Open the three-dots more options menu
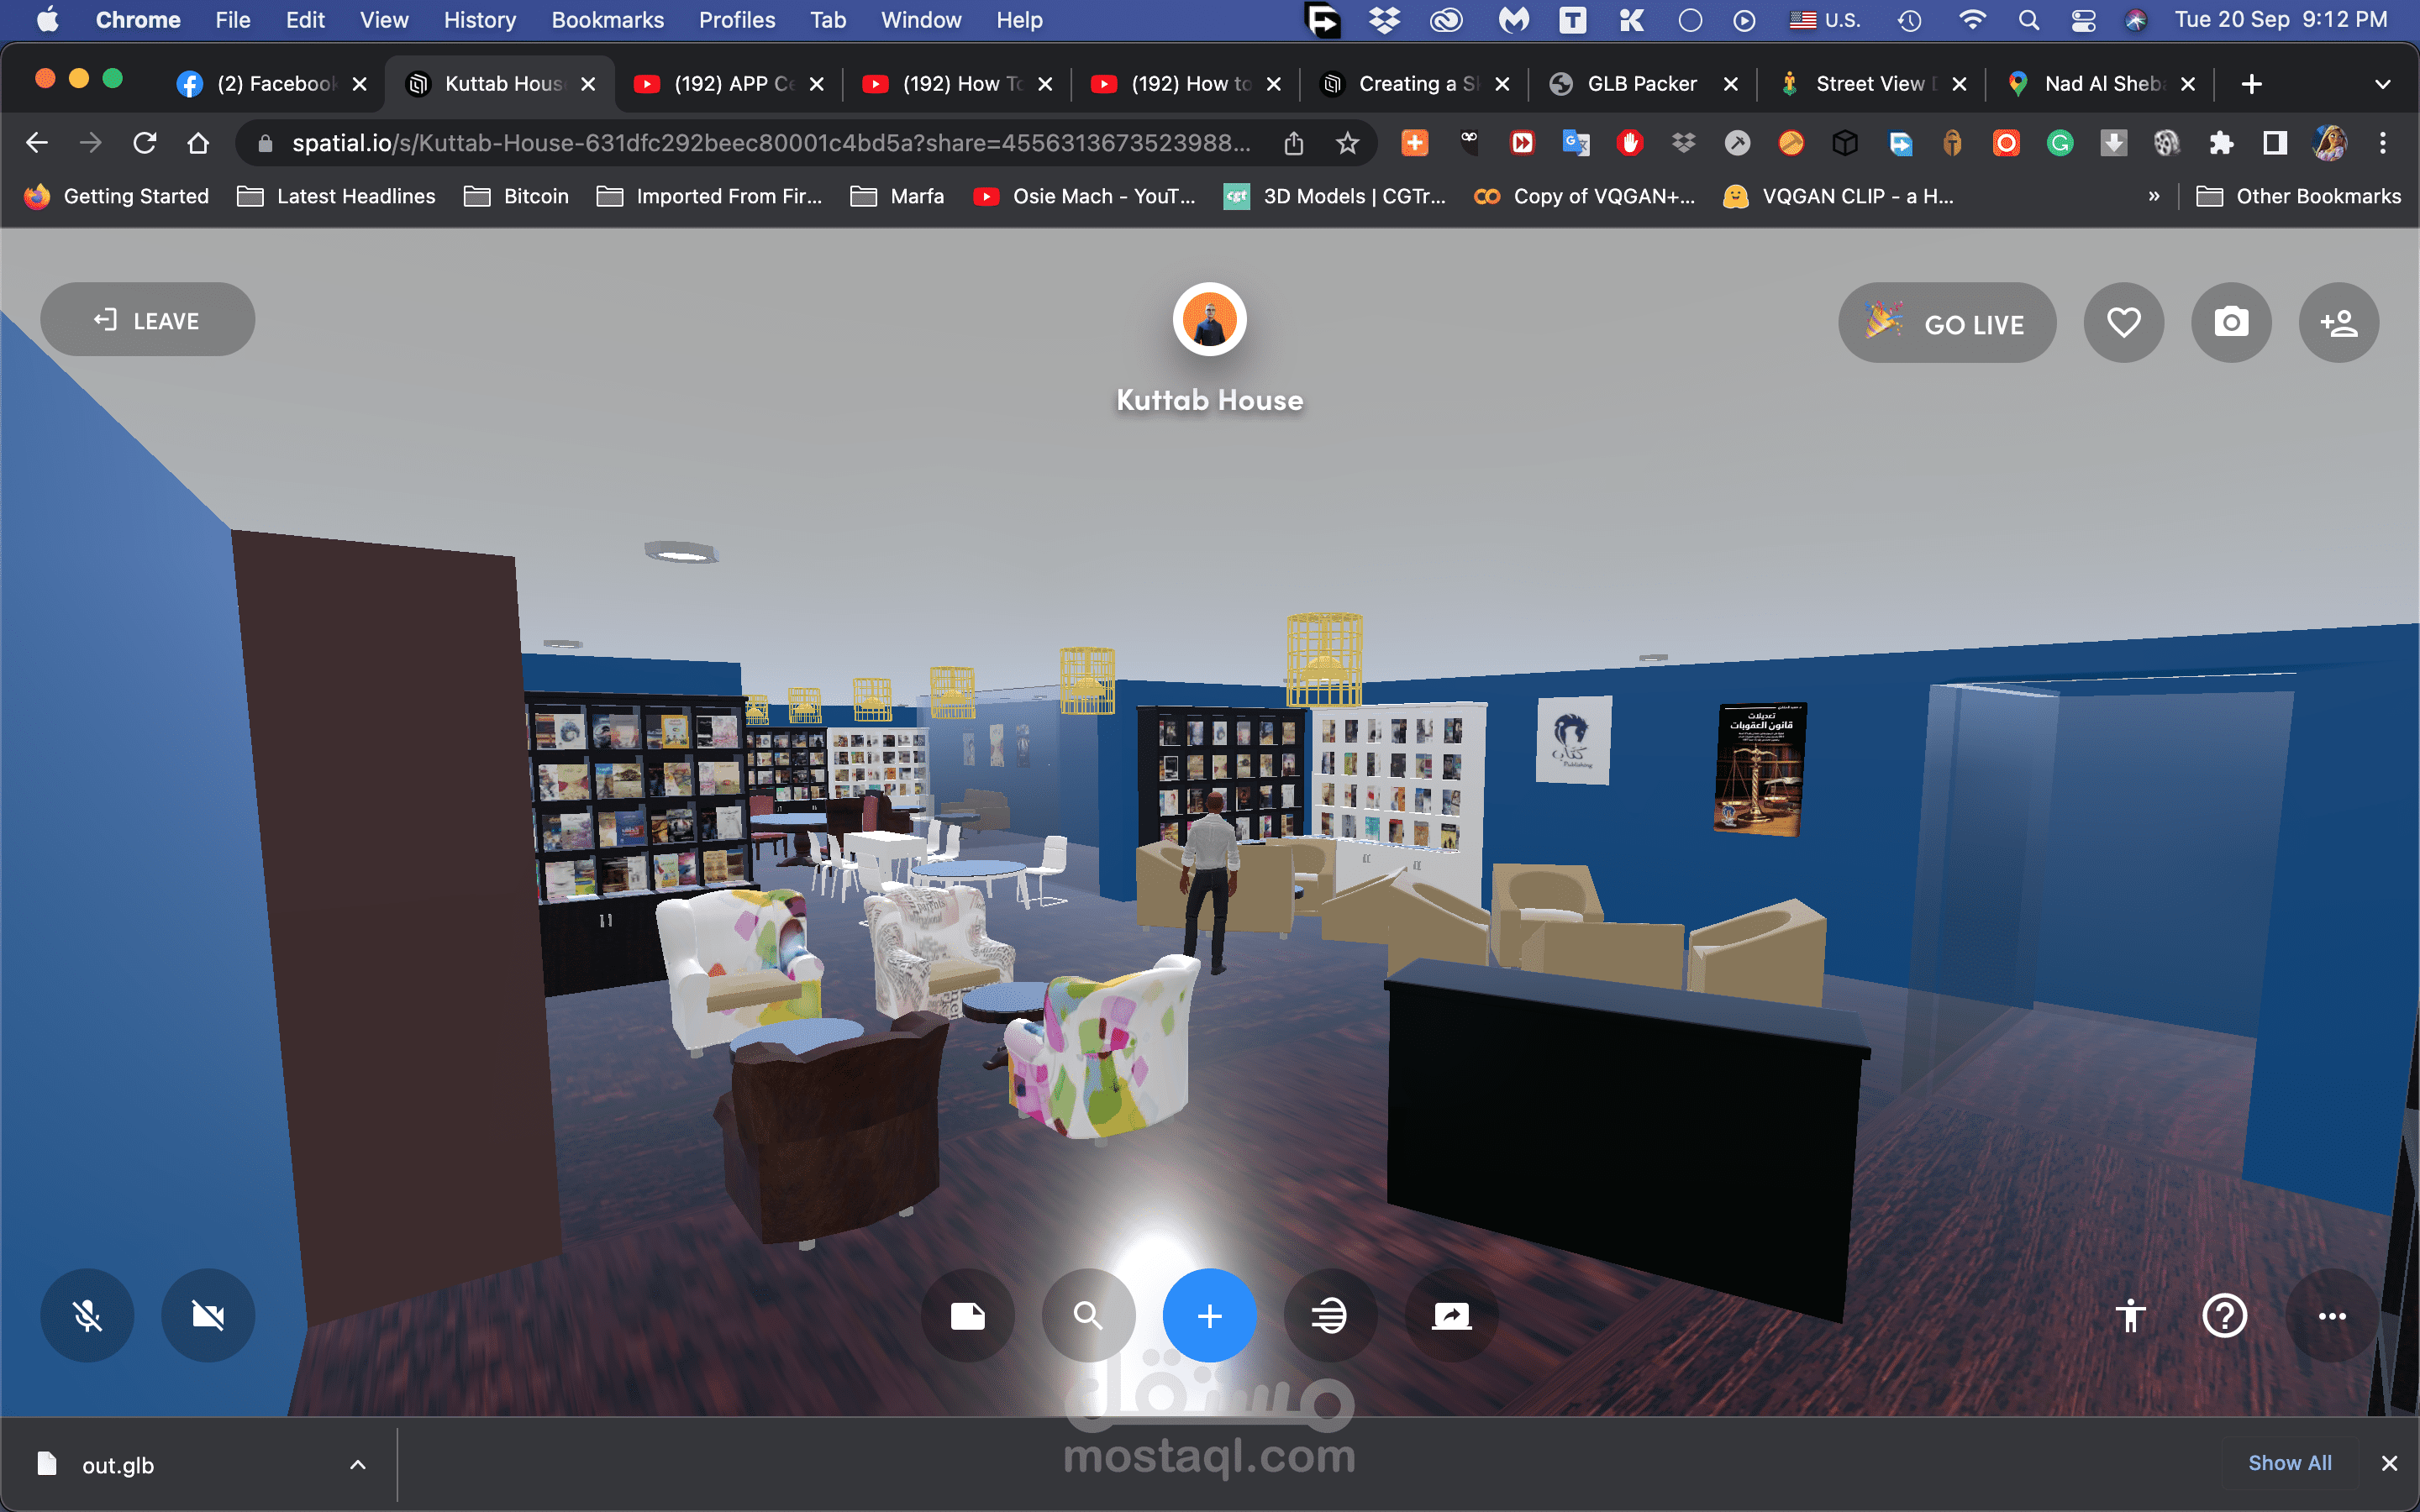Screen dimensions: 2420x1512 (2332, 1316)
